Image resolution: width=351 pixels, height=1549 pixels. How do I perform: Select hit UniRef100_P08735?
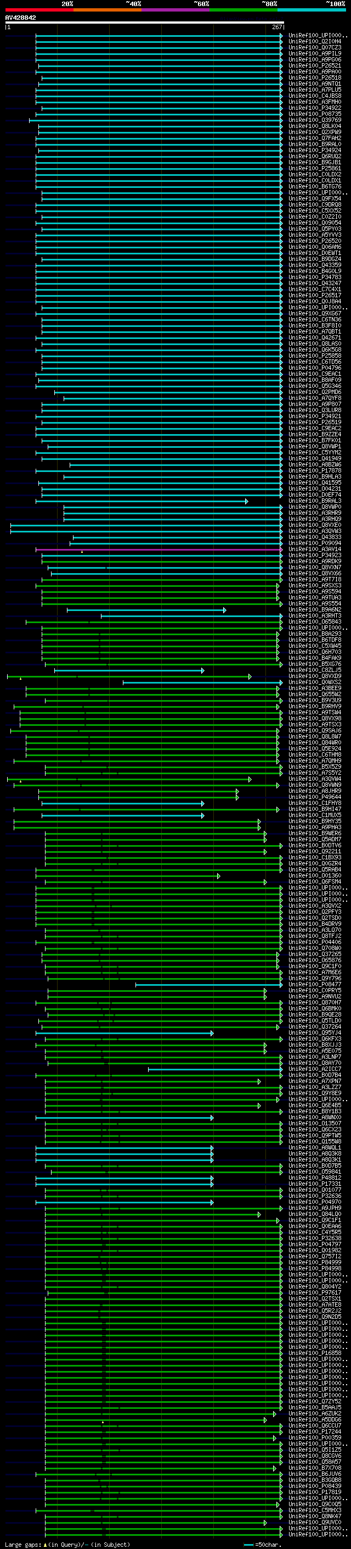pyautogui.click(x=315, y=114)
